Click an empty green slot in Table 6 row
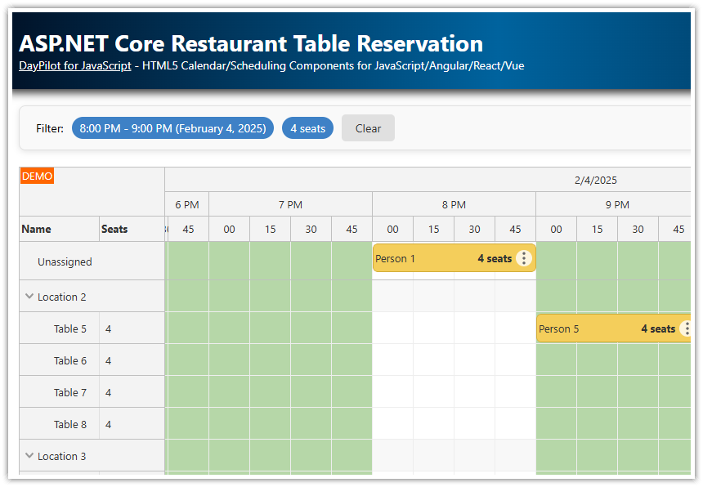This screenshot has width=703, height=487. coord(270,360)
